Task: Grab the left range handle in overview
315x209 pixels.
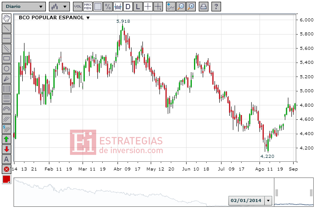Action: click(x=277, y=193)
